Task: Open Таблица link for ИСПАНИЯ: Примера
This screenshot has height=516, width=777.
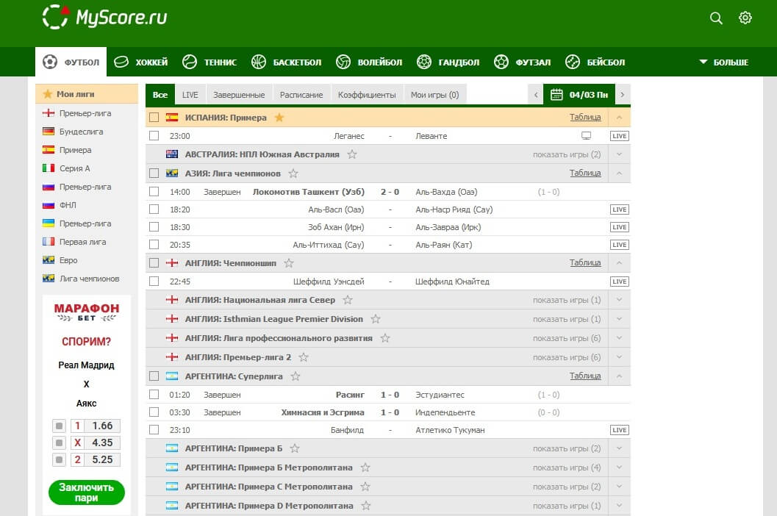Action: click(585, 117)
